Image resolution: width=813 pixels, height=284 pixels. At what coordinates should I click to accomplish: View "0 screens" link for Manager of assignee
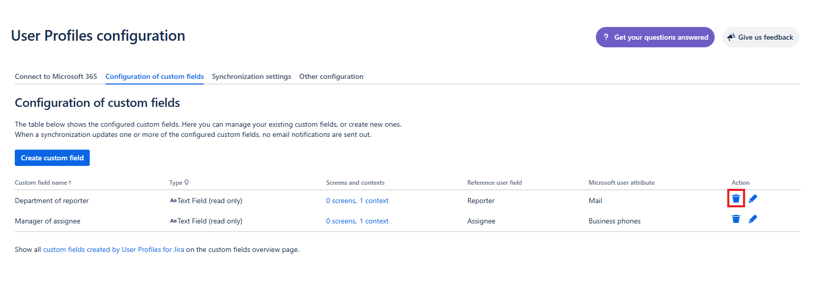tap(341, 221)
